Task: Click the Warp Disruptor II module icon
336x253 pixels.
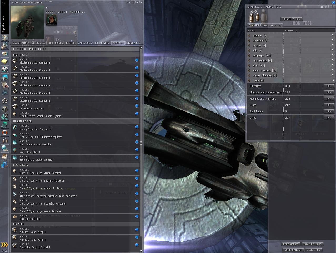Action: click(15, 150)
